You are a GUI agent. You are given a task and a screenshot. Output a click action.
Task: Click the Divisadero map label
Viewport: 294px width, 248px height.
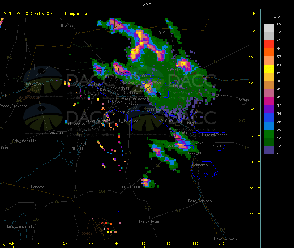(x=71, y=26)
